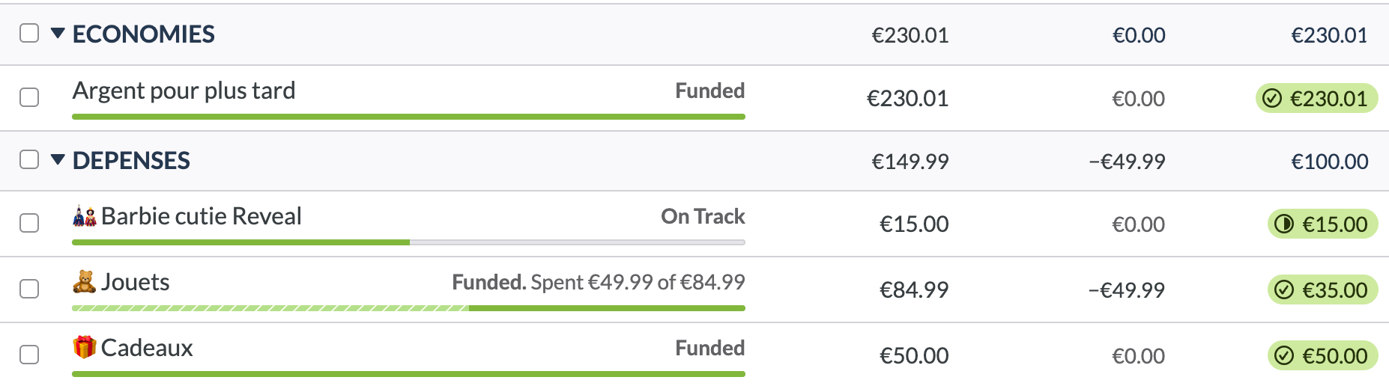1389x386 pixels.
Task: Click the Barbie cutie Reveal doll emoji icon
Action: coord(85,217)
